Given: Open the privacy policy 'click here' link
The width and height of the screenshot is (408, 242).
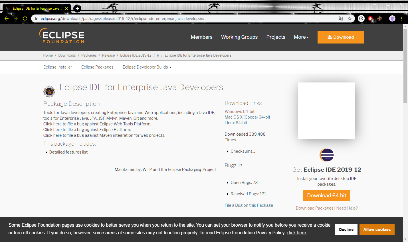Looking at the screenshot, I should (297, 233).
